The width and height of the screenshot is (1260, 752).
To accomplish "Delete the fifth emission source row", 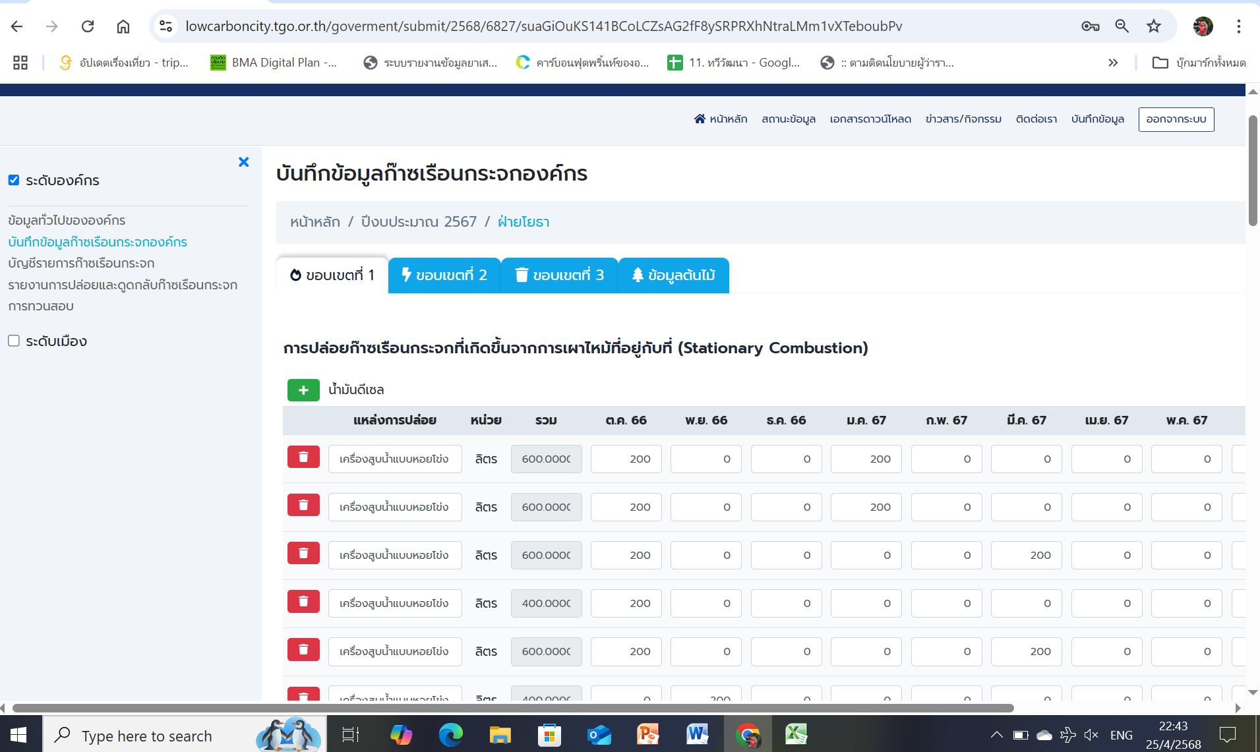I will coord(303,649).
